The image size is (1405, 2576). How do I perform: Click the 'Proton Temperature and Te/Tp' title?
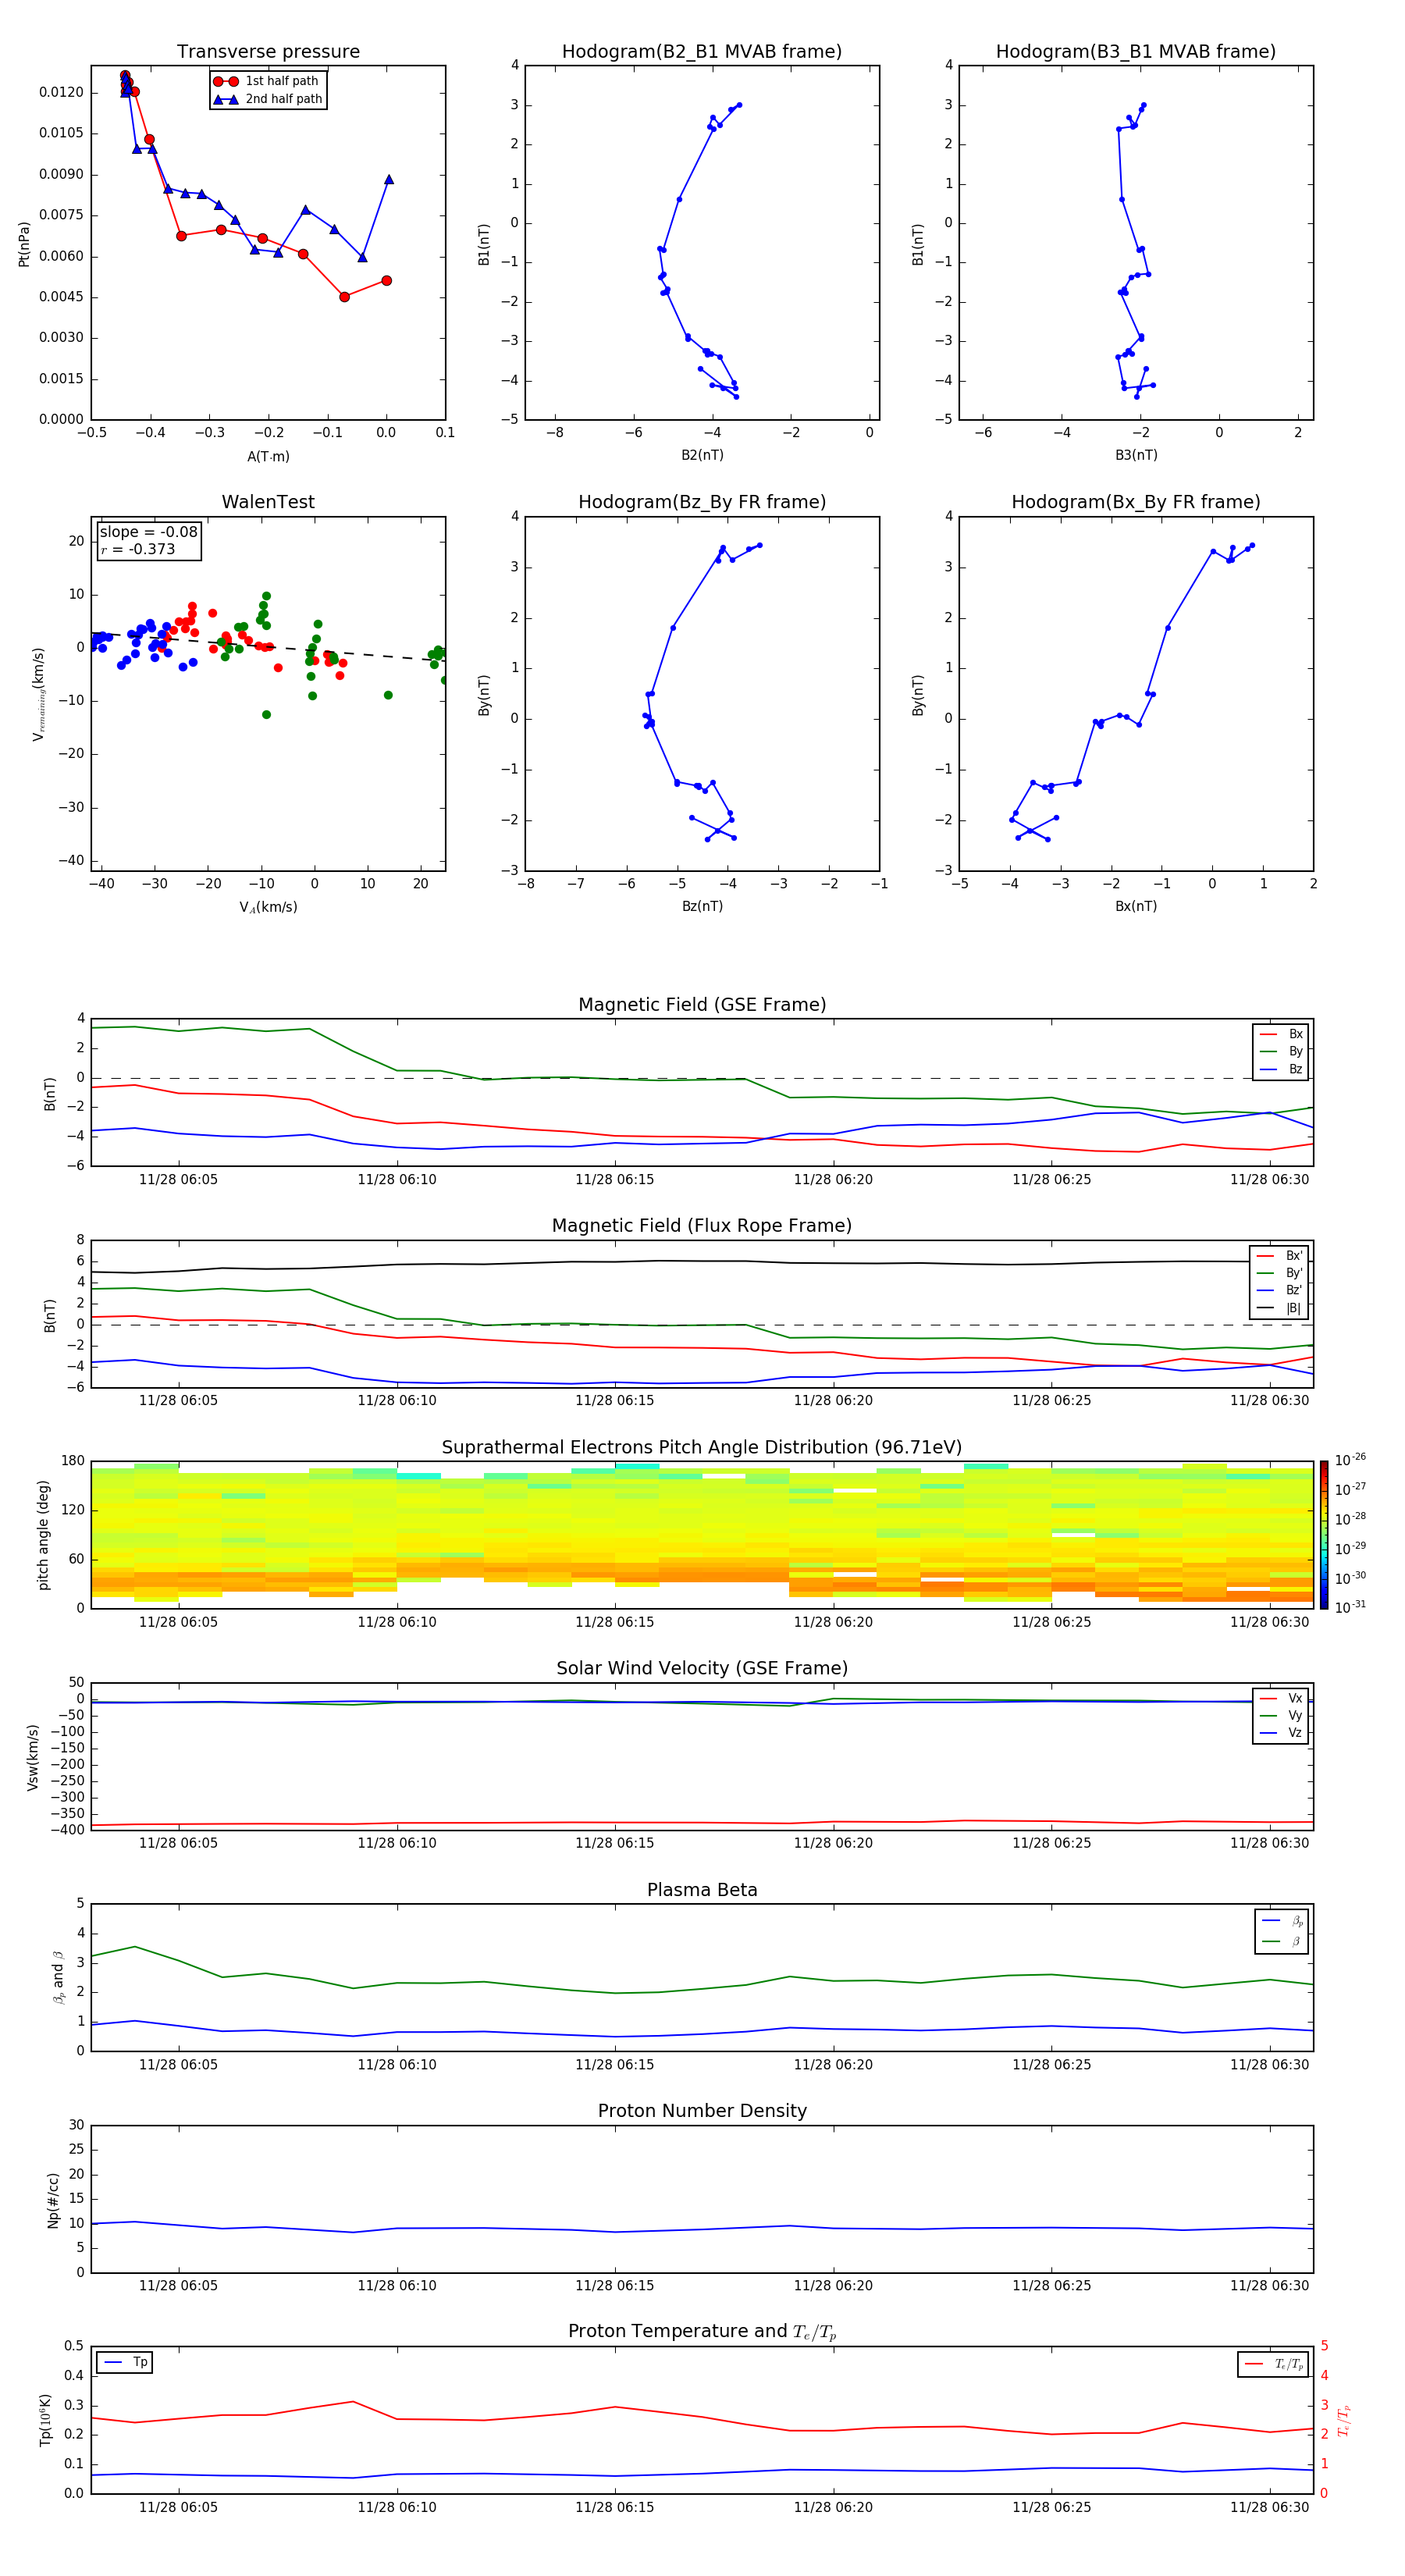(702, 2332)
